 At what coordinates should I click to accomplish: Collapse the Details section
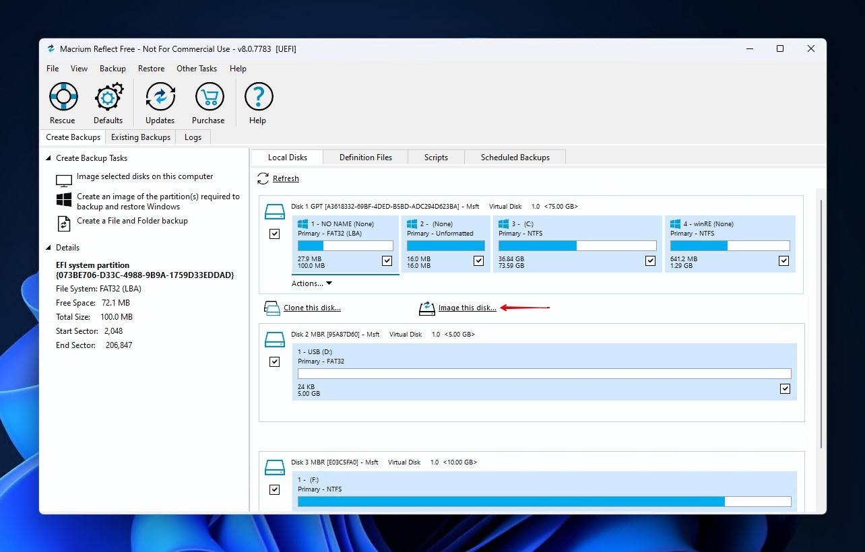(x=46, y=247)
